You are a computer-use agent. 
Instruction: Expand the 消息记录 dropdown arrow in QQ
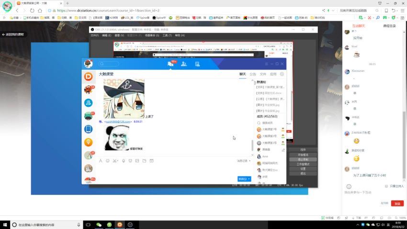click(249, 161)
